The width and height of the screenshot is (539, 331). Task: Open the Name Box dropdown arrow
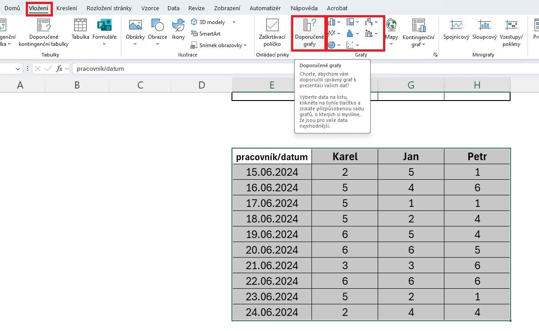pyautogui.click(x=18, y=69)
